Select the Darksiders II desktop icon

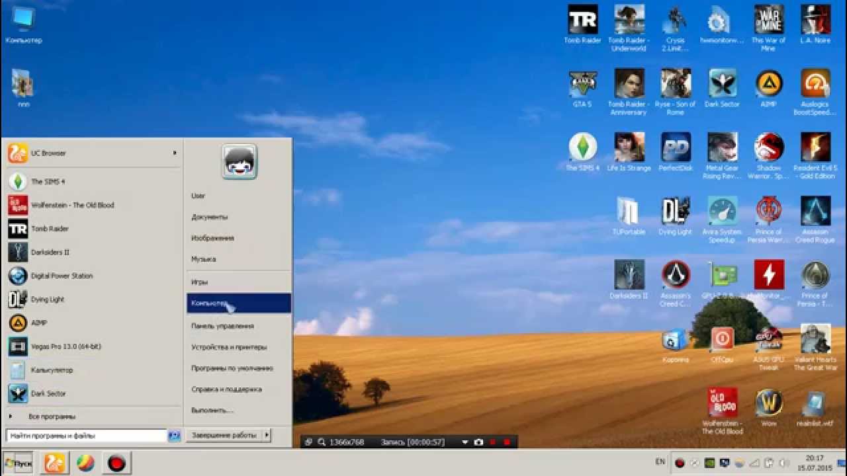point(629,280)
